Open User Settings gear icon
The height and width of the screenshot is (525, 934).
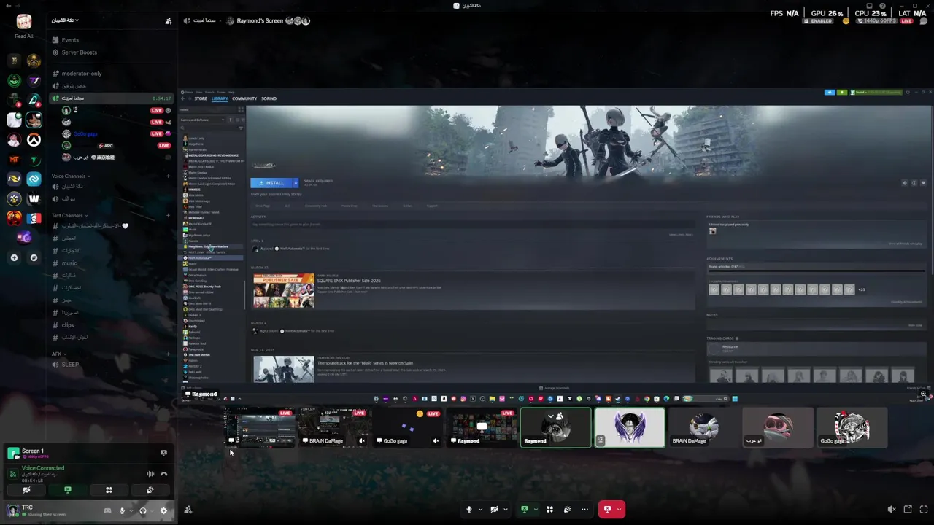pos(163,511)
